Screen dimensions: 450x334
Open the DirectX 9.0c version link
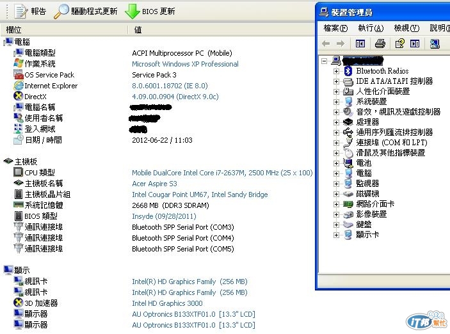[175, 97]
